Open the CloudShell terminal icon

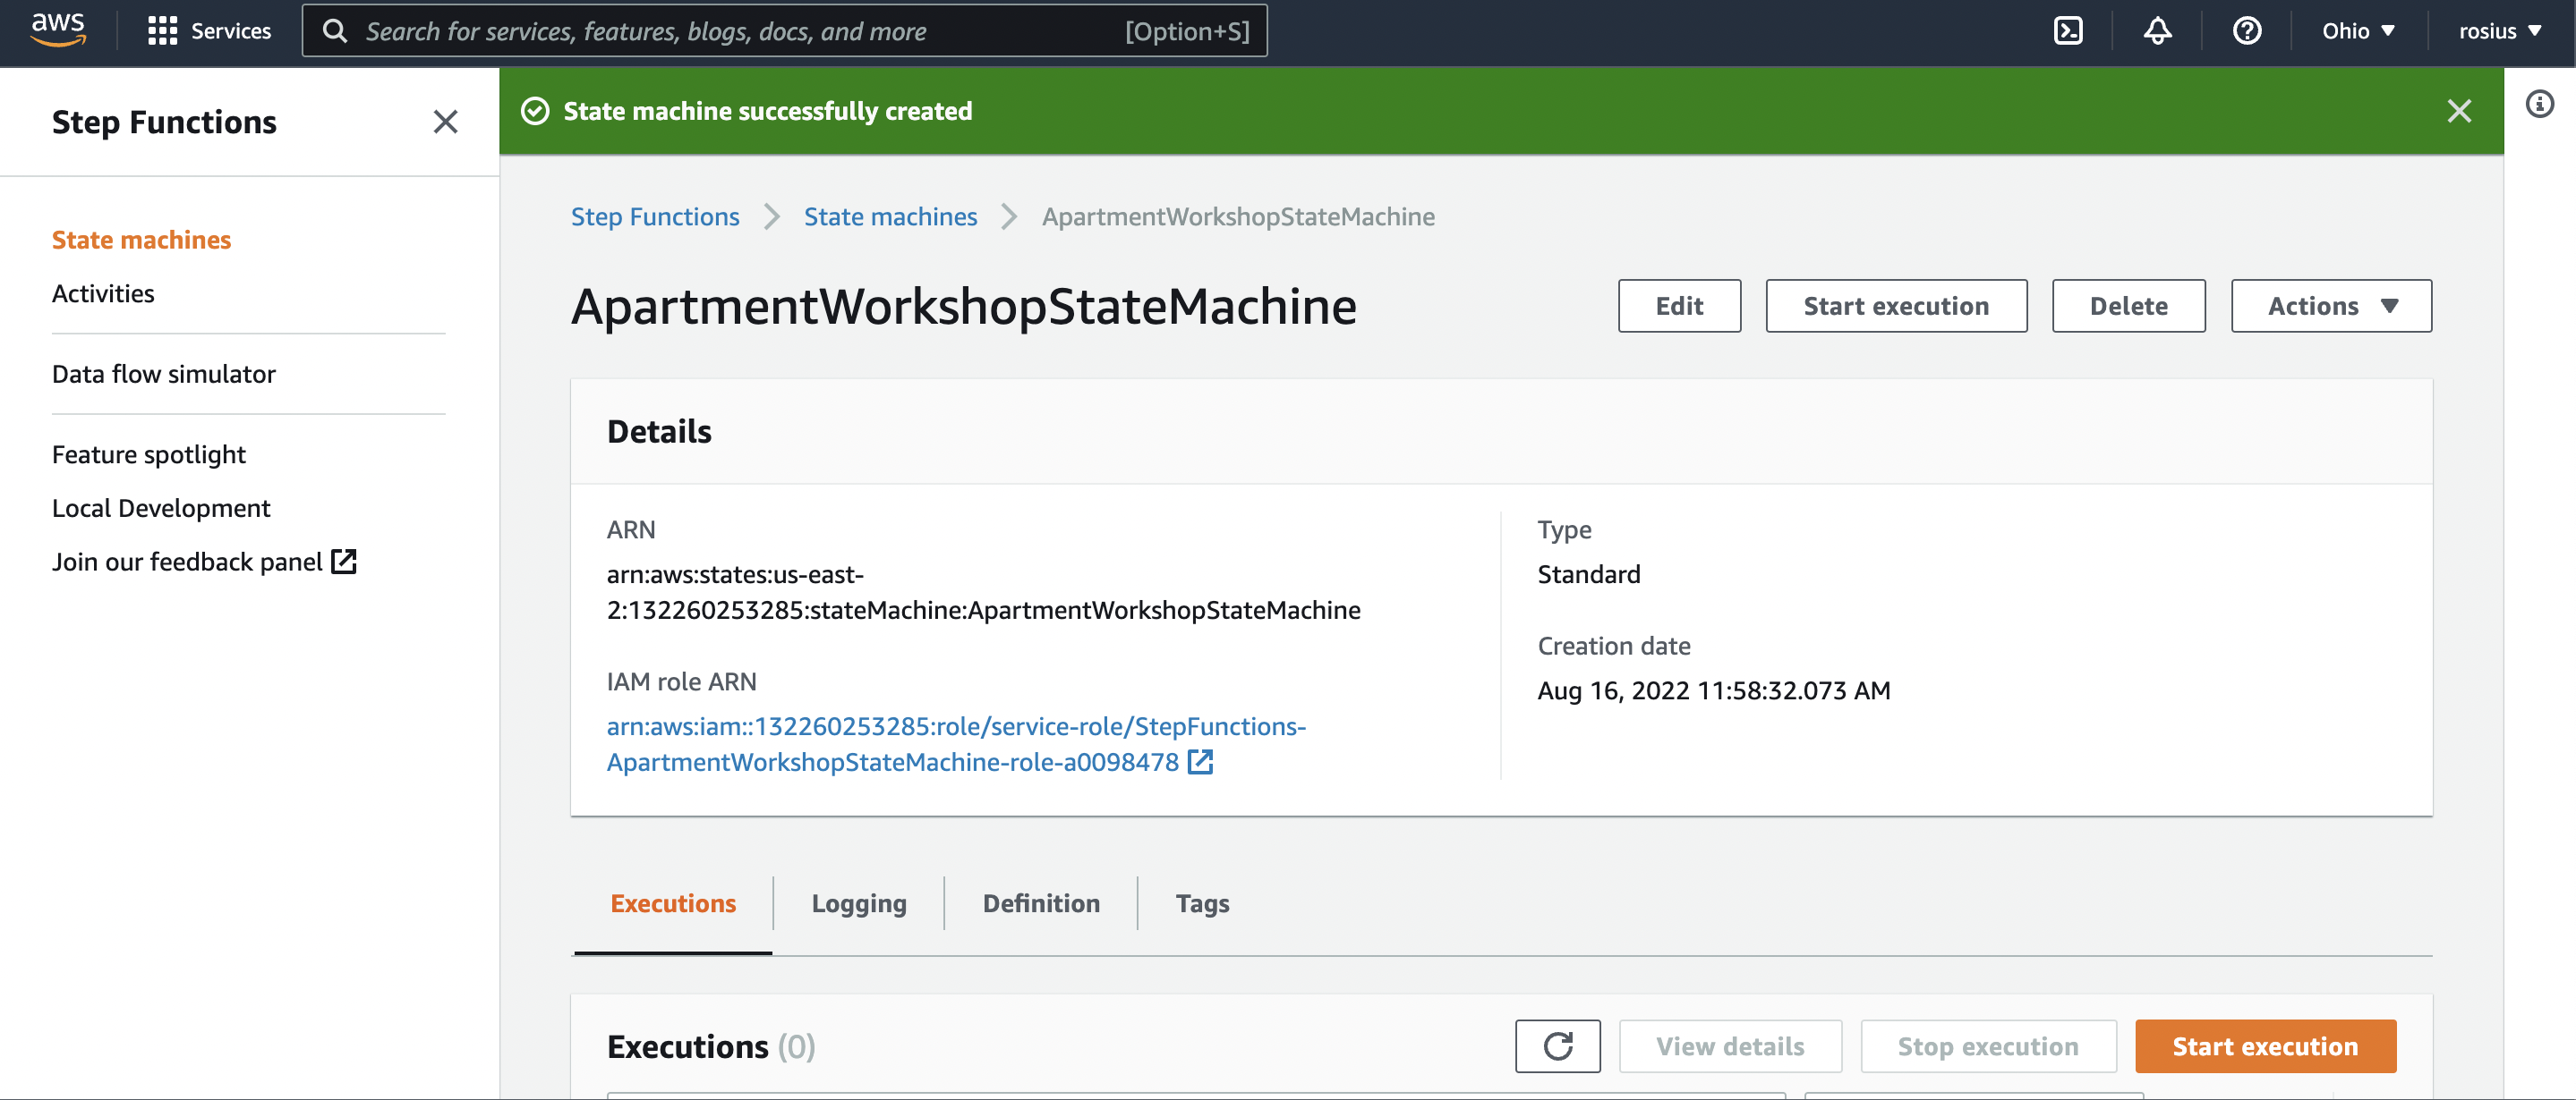click(x=2067, y=31)
